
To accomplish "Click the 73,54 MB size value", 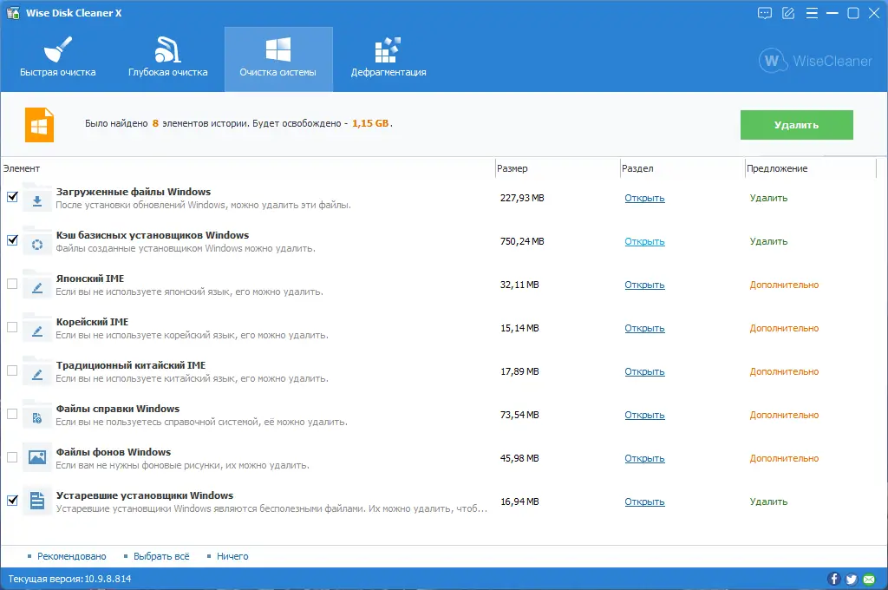I will (x=519, y=415).
